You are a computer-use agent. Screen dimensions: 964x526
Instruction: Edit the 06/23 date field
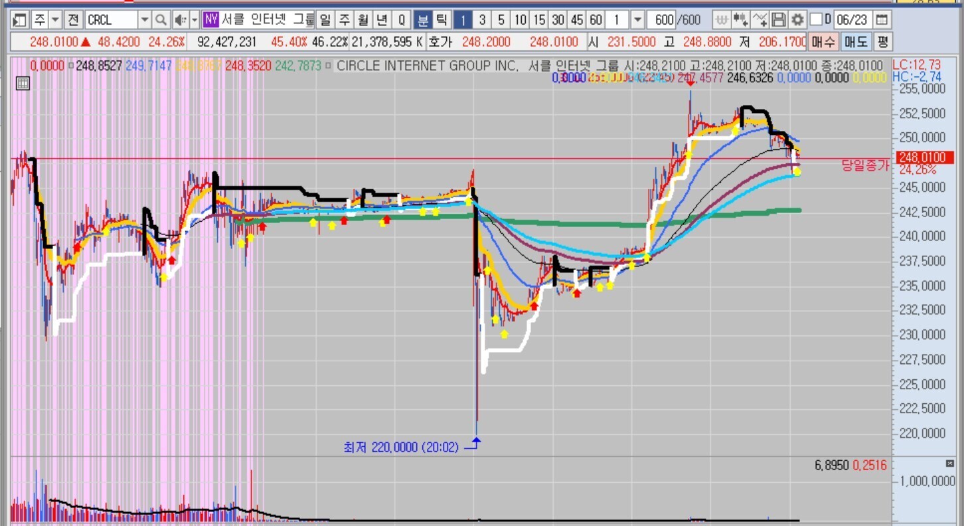852,19
